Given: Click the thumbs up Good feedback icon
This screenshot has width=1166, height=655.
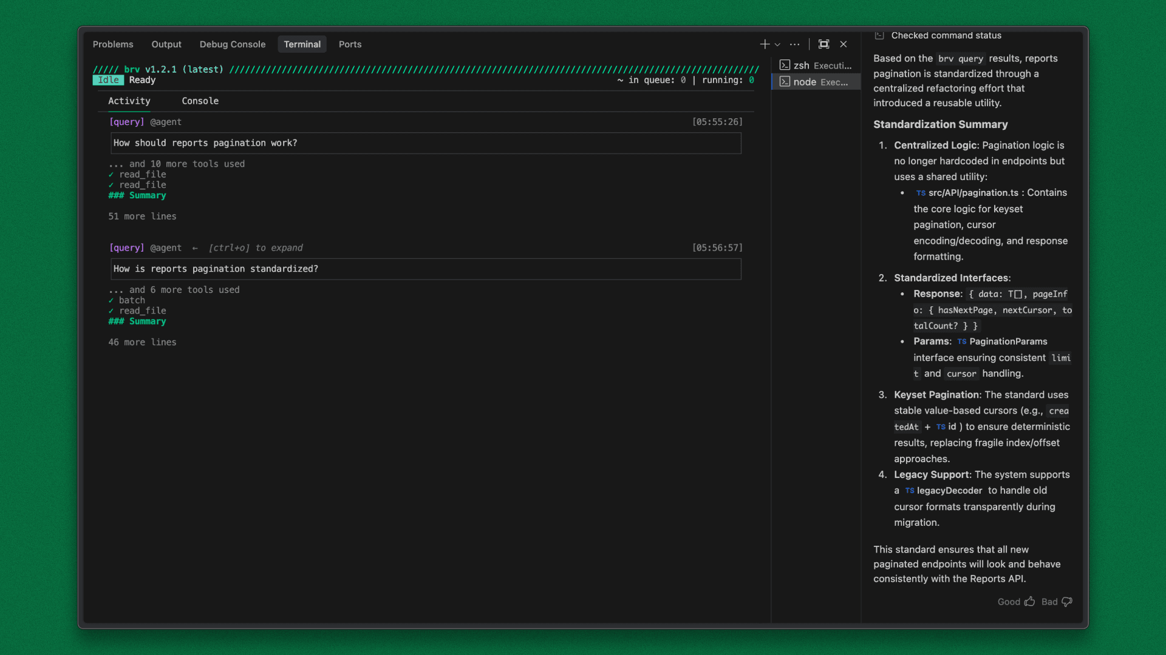Looking at the screenshot, I should (1029, 602).
